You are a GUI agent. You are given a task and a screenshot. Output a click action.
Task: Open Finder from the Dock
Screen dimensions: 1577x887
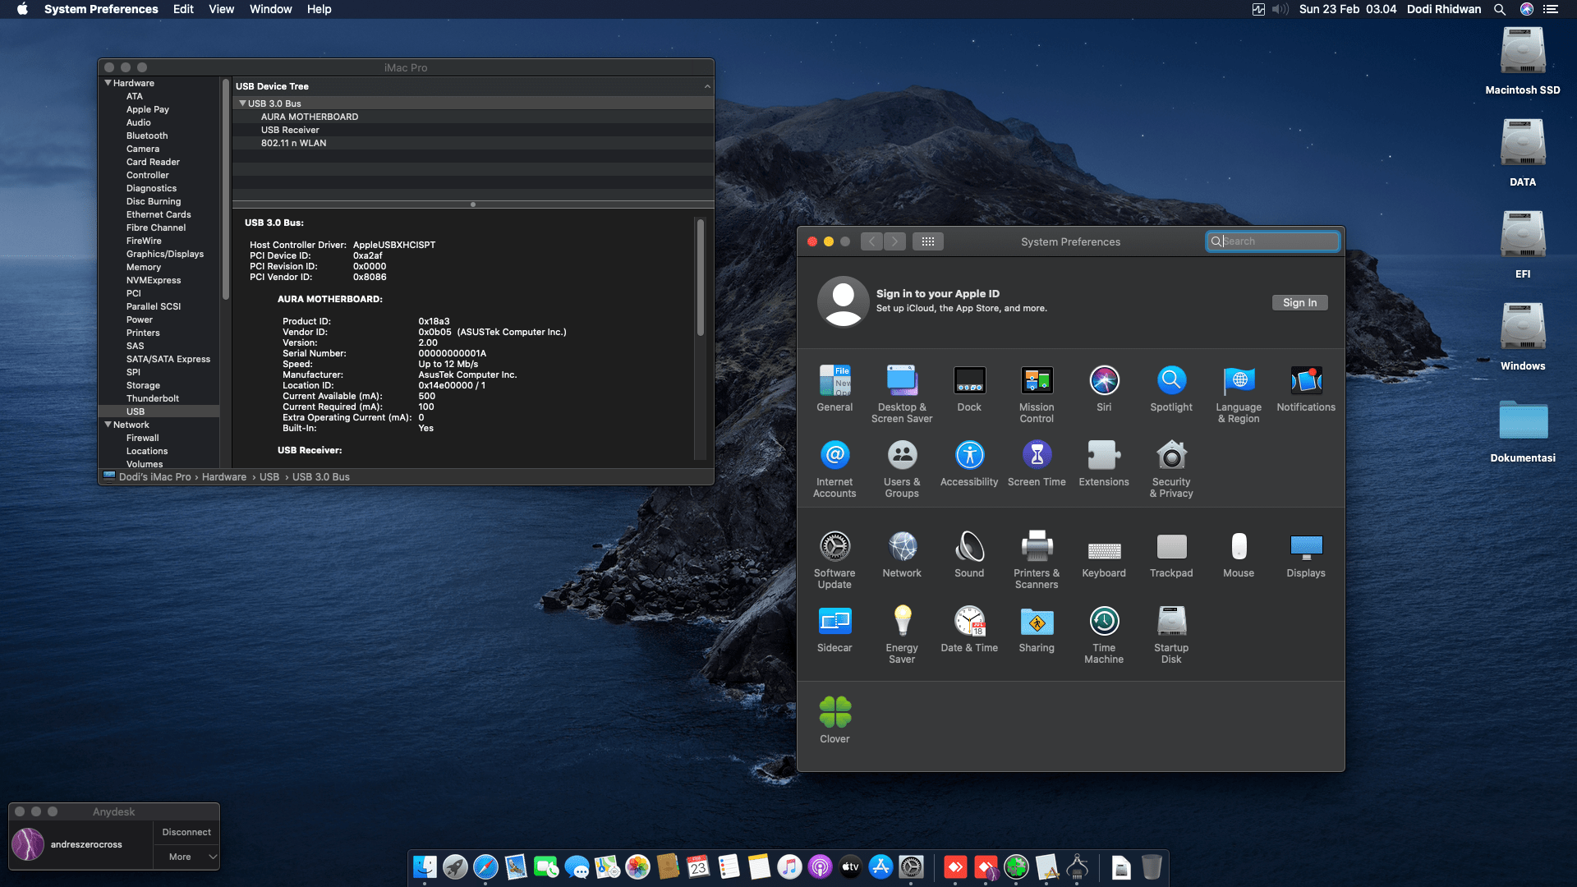(425, 867)
